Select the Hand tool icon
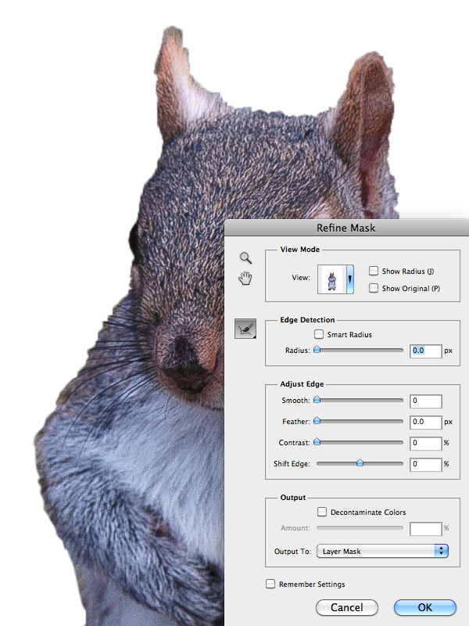This screenshot has height=626, width=469. tap(245, 278)
